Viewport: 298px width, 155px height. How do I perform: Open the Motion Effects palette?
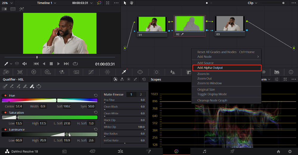(x=76, y=72)
